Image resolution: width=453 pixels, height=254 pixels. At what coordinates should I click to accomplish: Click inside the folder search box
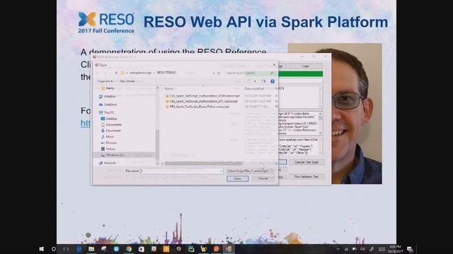coord(249,73)
